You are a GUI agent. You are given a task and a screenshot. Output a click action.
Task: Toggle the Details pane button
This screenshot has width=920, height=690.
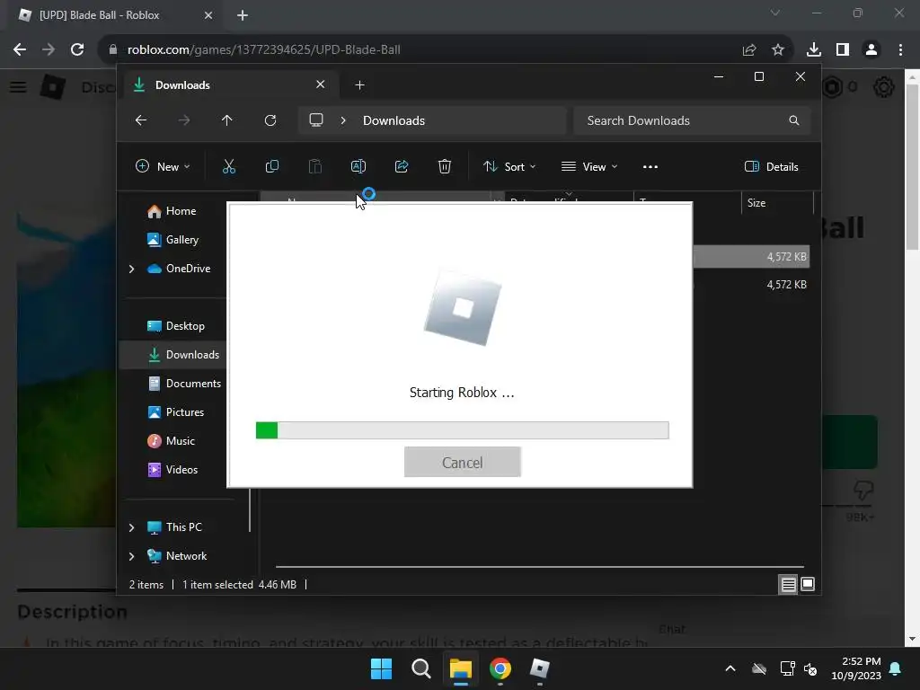click(x=772, y=166)
